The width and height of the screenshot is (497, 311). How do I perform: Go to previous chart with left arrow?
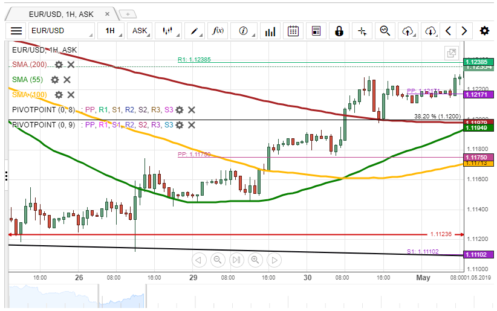(448, 31)
